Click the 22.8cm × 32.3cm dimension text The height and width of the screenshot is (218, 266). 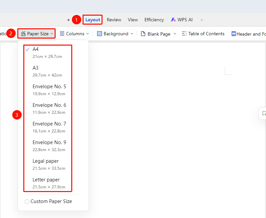(x=49, y=150)
